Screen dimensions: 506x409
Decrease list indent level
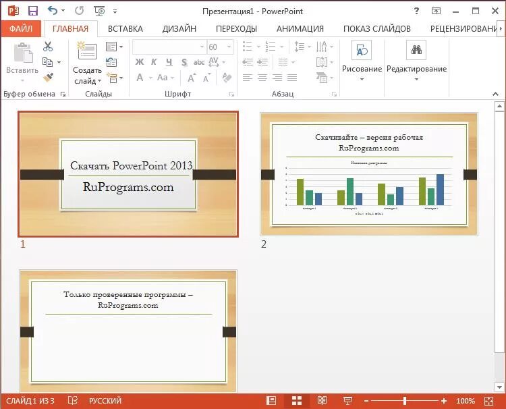tap(248, 62)
